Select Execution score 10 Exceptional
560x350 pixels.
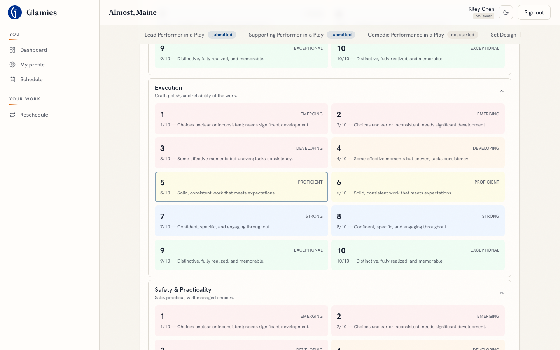click(418, 255)
